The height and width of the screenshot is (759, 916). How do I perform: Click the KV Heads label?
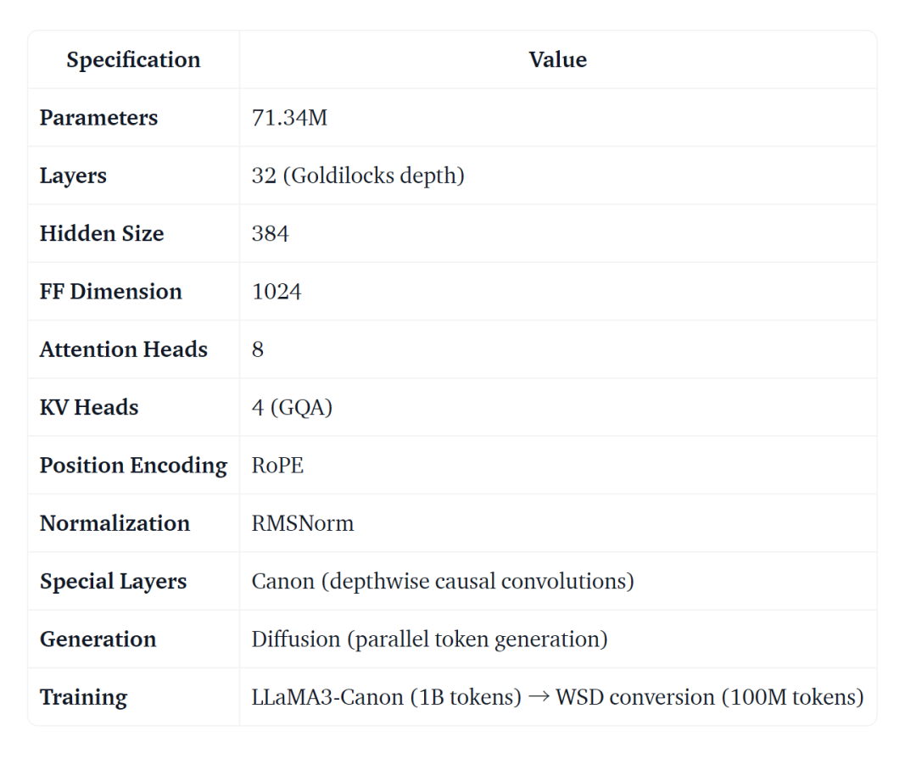point(88,407)
